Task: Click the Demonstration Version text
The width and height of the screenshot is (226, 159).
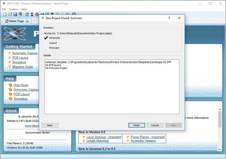Action: click(x=37, y=133)
